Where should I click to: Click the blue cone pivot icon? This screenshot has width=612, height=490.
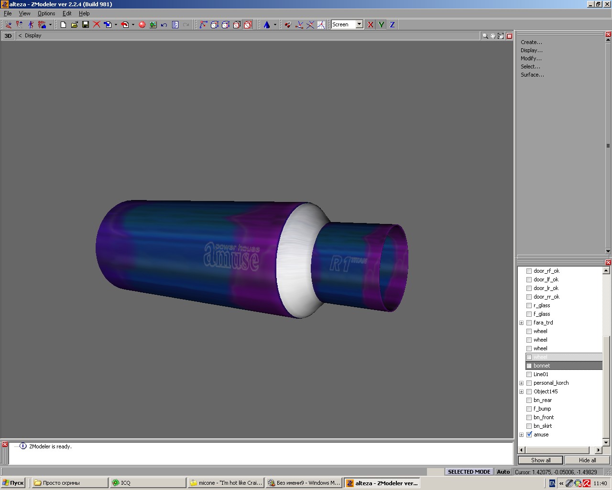click(267, 24)
